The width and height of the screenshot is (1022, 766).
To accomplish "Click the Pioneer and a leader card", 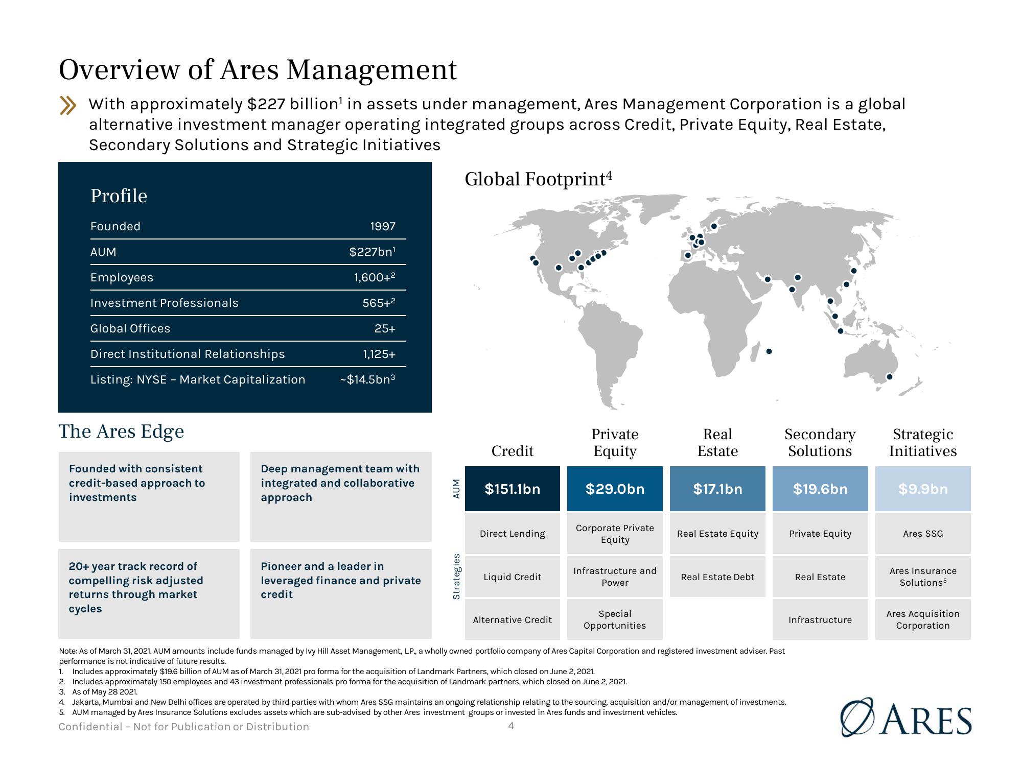I will point(341,594).
